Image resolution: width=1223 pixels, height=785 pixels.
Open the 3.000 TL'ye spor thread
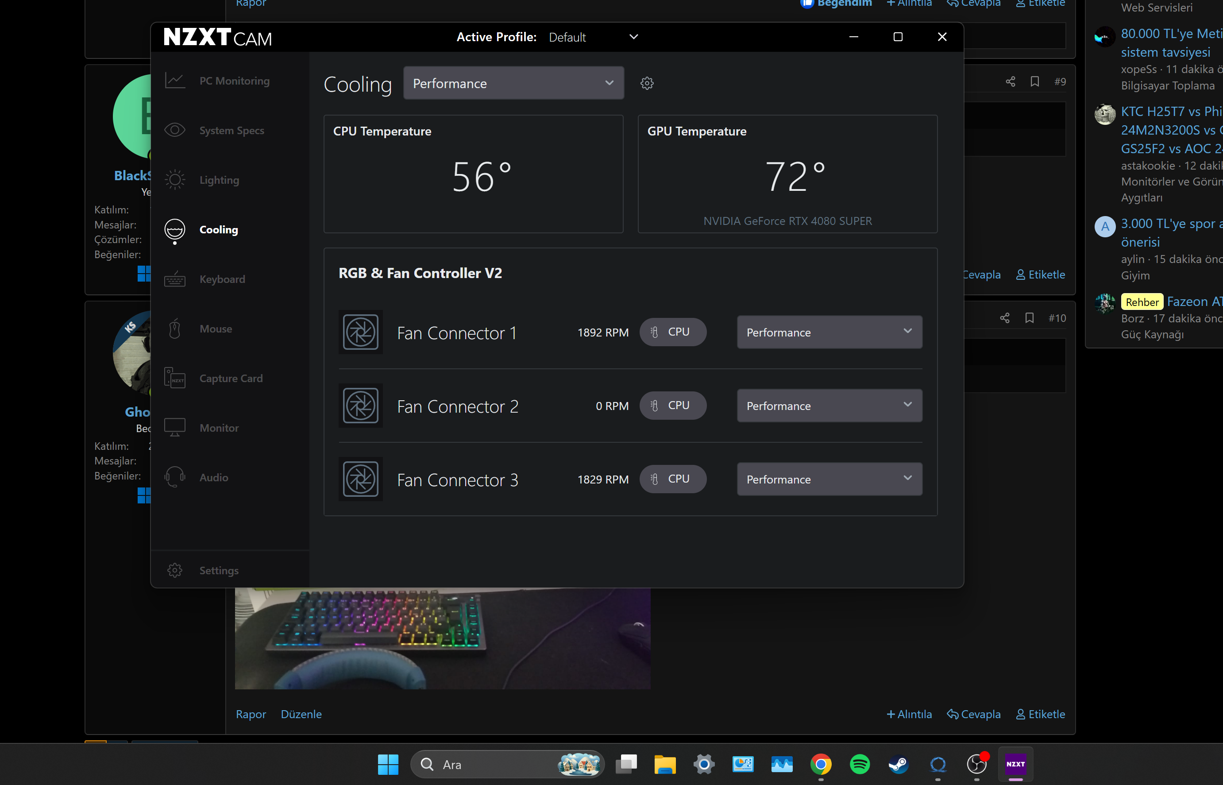click(1171, 232)
